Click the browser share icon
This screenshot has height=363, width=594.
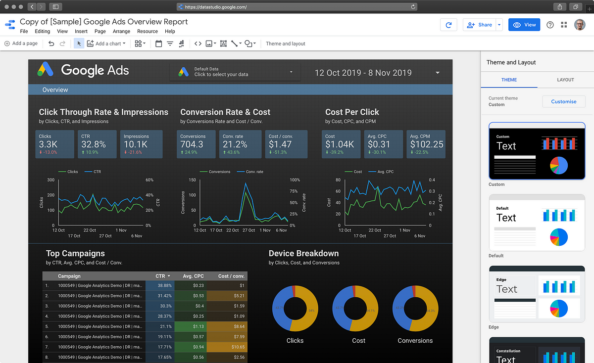coord(560,7)
